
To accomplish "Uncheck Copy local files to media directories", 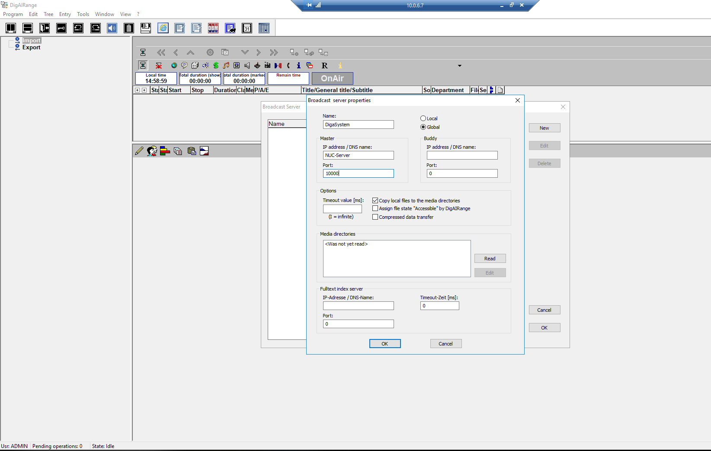I will pos(375,201).
